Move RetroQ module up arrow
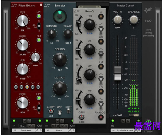This screenshot has width=166, height=135. click(75, 11)
